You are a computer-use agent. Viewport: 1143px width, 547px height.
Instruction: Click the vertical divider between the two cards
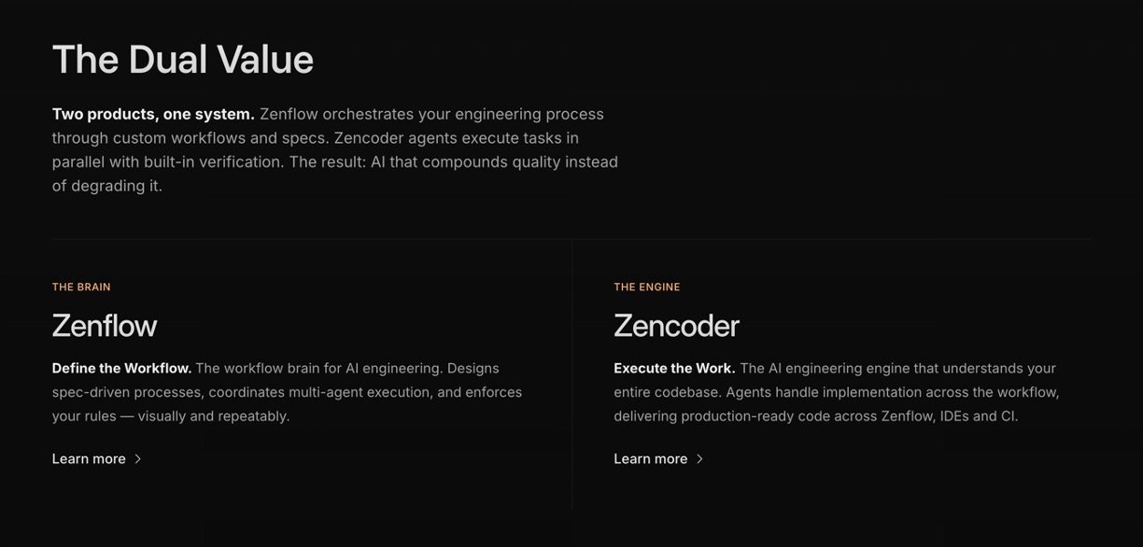(572, 373)
